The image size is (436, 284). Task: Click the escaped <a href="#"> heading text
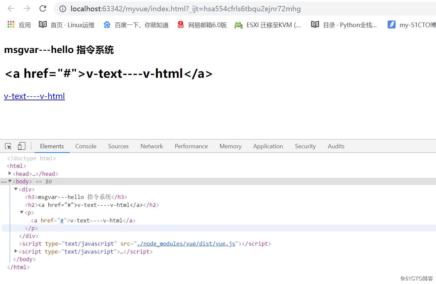[x=108, y=73]
